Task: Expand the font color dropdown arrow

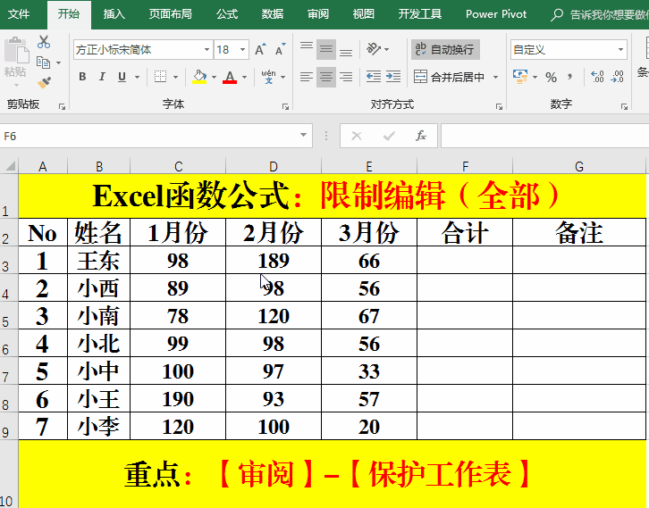Action: [x=245, y=77]
